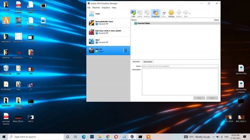This screenshot has height=140, width=250.
Task: Click the weather 35°C Mostly cloudy widget
Action: click(x=197, y=136)
